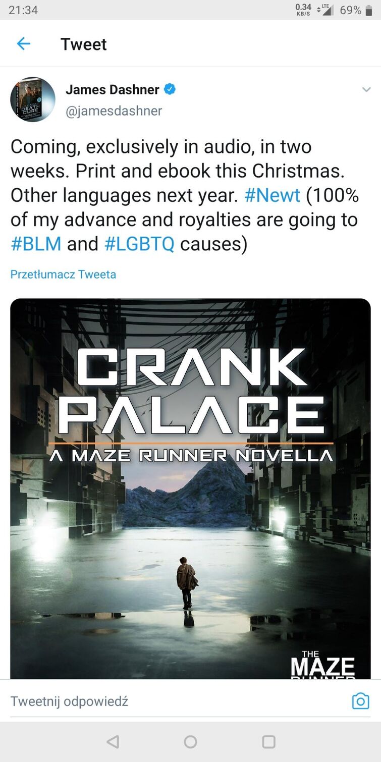Open the #BLM hashtag
This screenshot has height=762, width=381.
(x=36, y=244)
